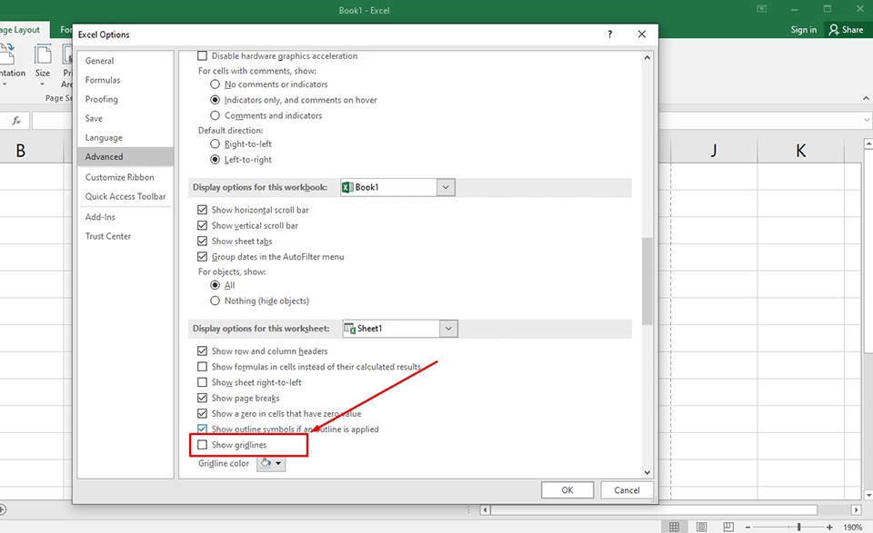Select Comments and indicators option
Screen dimensions: 873x533
pyautogui.click(x=215, y=115)
